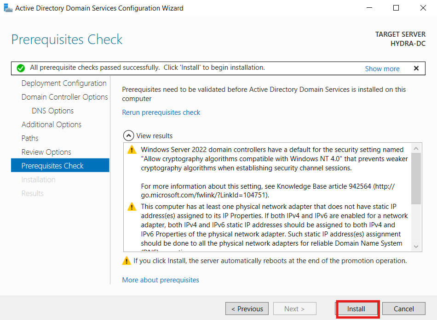Click the wizard app icon in title bar
Image resolution: width=437 pixels, height=320 pixels.
coord(8,8)
